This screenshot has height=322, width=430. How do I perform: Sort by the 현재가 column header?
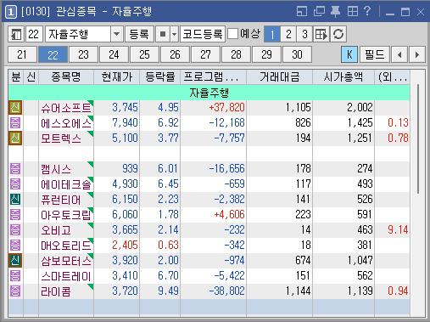click(x=116, y=76)
